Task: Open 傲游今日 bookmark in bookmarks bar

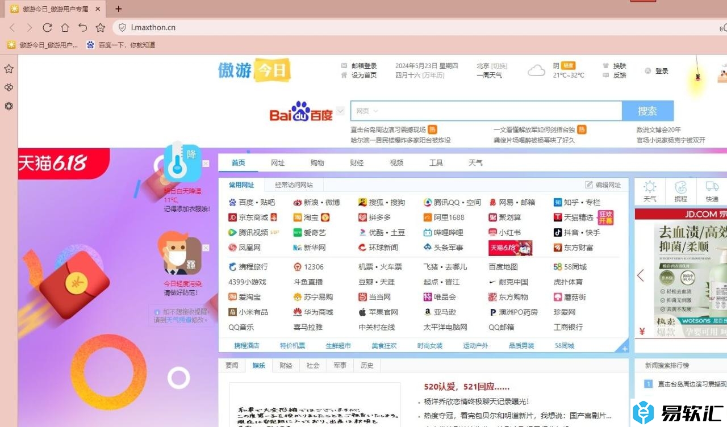Action: coord(43,45)
